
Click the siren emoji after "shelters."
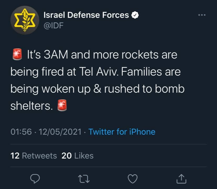coord(62,105)
